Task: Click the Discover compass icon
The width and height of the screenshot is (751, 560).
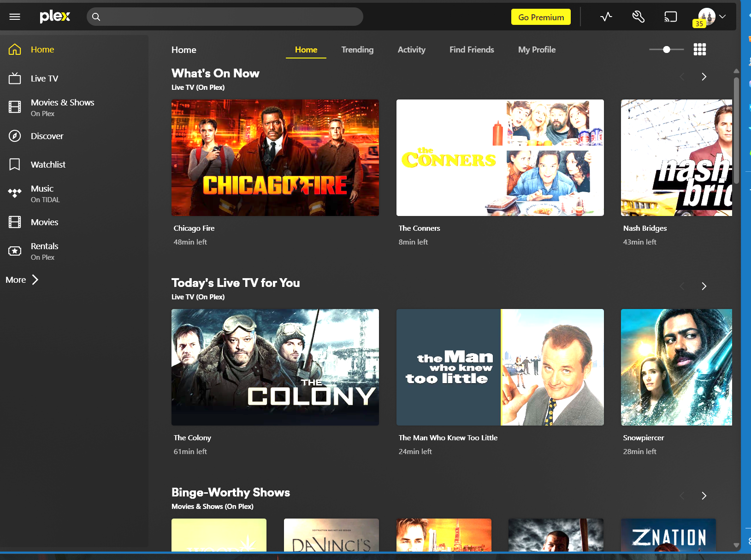Action: pyautogui.click(x=15, y=136)
